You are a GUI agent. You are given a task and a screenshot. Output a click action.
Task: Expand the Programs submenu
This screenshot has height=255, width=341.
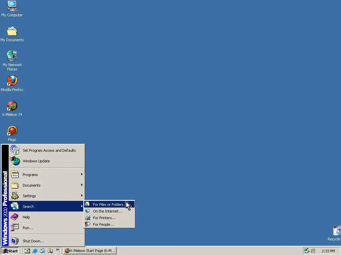point(47,175)
